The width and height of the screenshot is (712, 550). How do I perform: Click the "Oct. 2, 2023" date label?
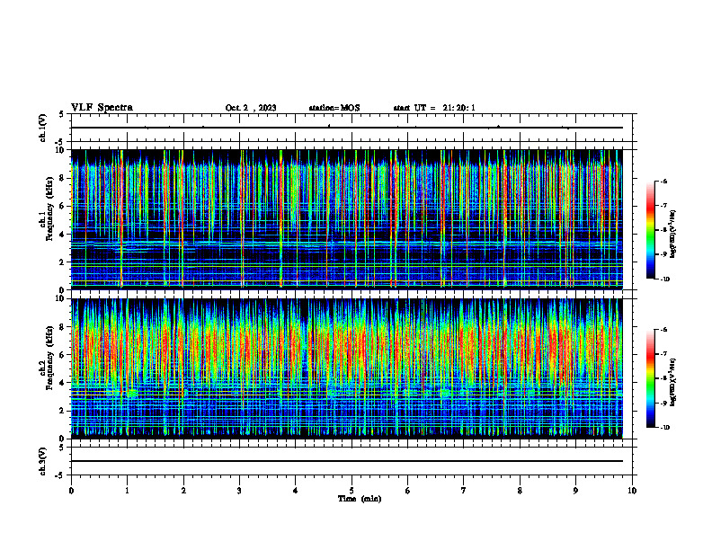251,108
